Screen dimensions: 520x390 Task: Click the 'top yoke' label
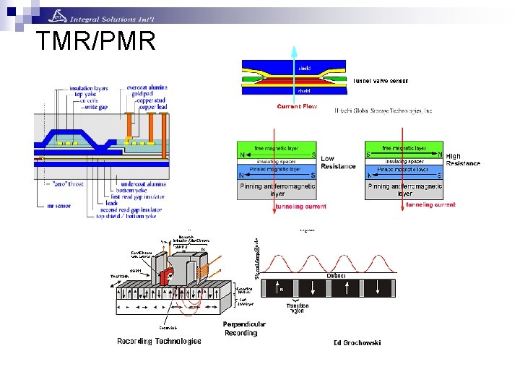pos(85,94)
